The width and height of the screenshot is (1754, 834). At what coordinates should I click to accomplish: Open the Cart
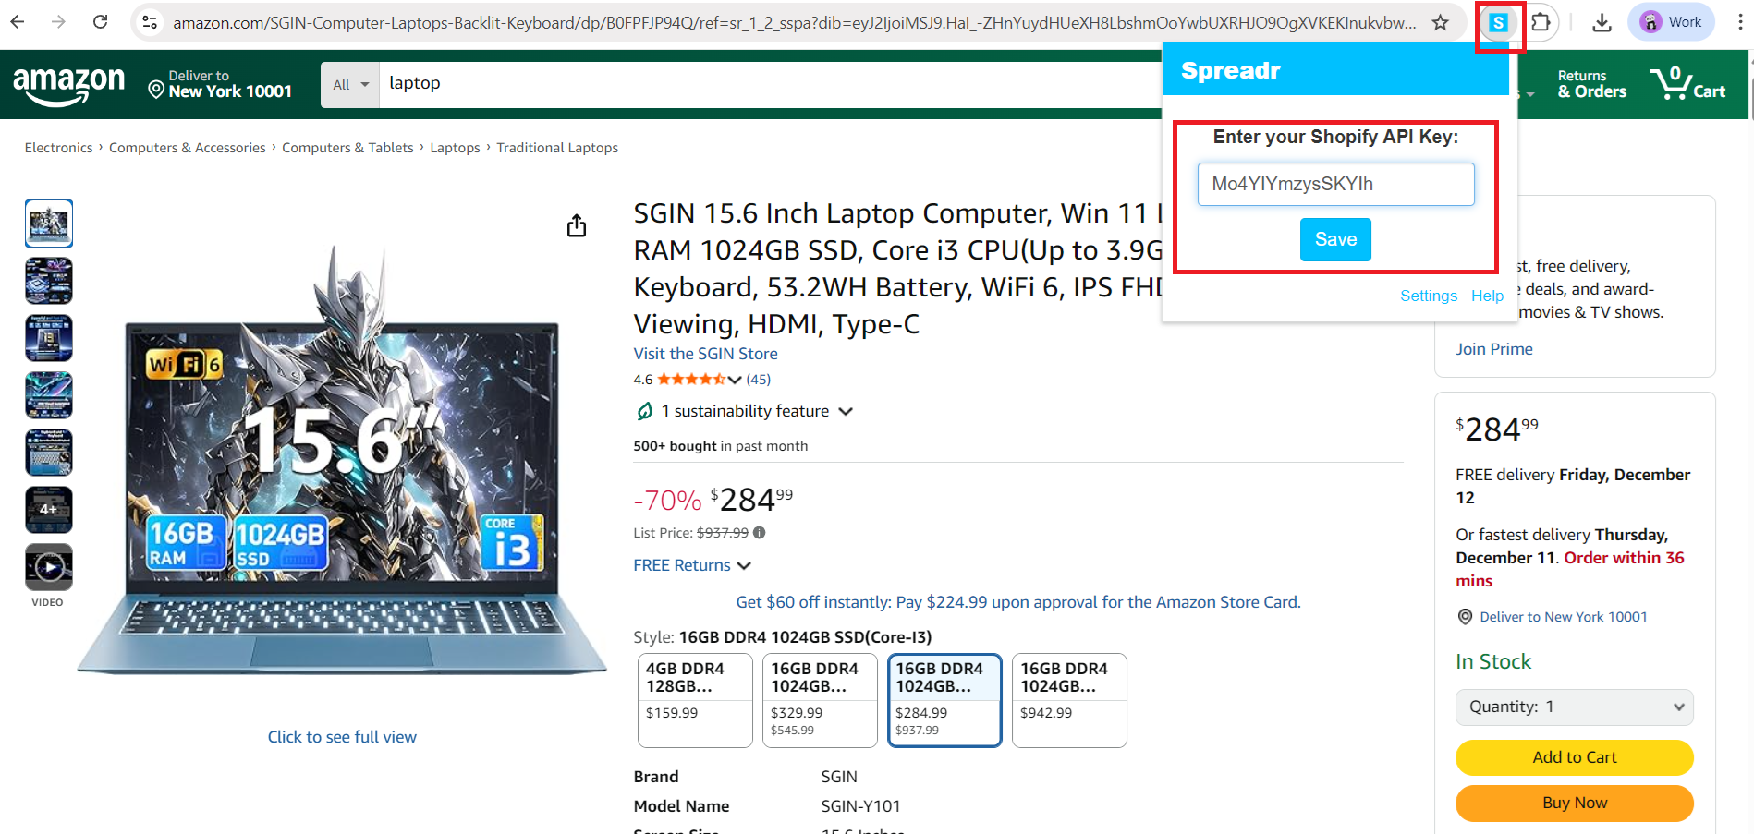[x=1688, y=84]
